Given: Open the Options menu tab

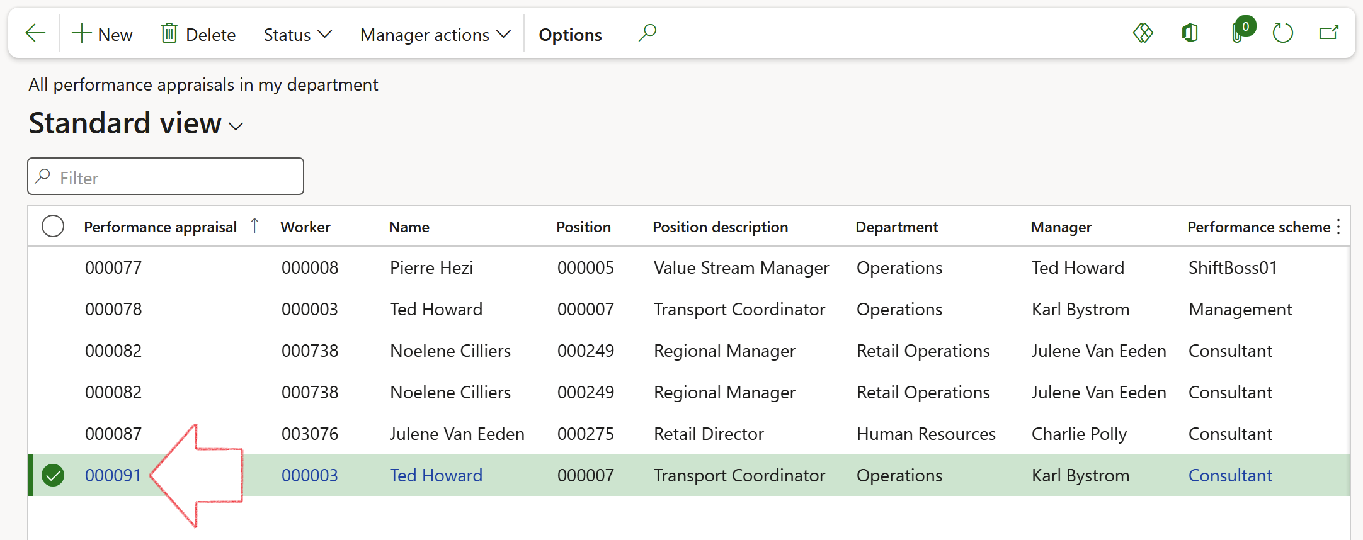Looking at the screenshot, I should tap(570, 35).
